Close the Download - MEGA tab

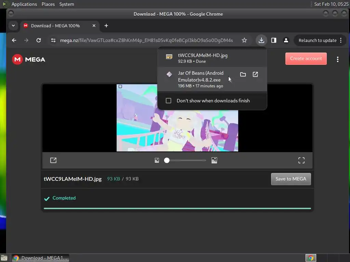point(94,26)
